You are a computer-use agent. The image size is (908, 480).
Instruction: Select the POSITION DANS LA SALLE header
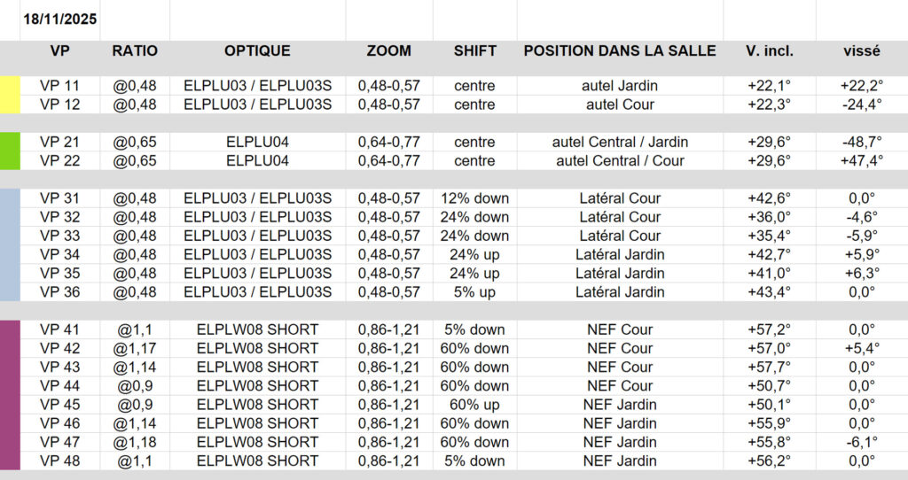620,51
